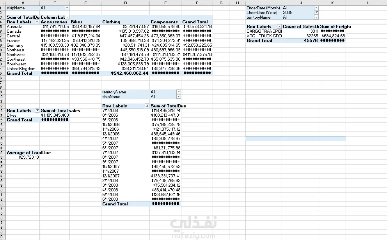Select column H header
387x240 pixels.
coord(238,3)
